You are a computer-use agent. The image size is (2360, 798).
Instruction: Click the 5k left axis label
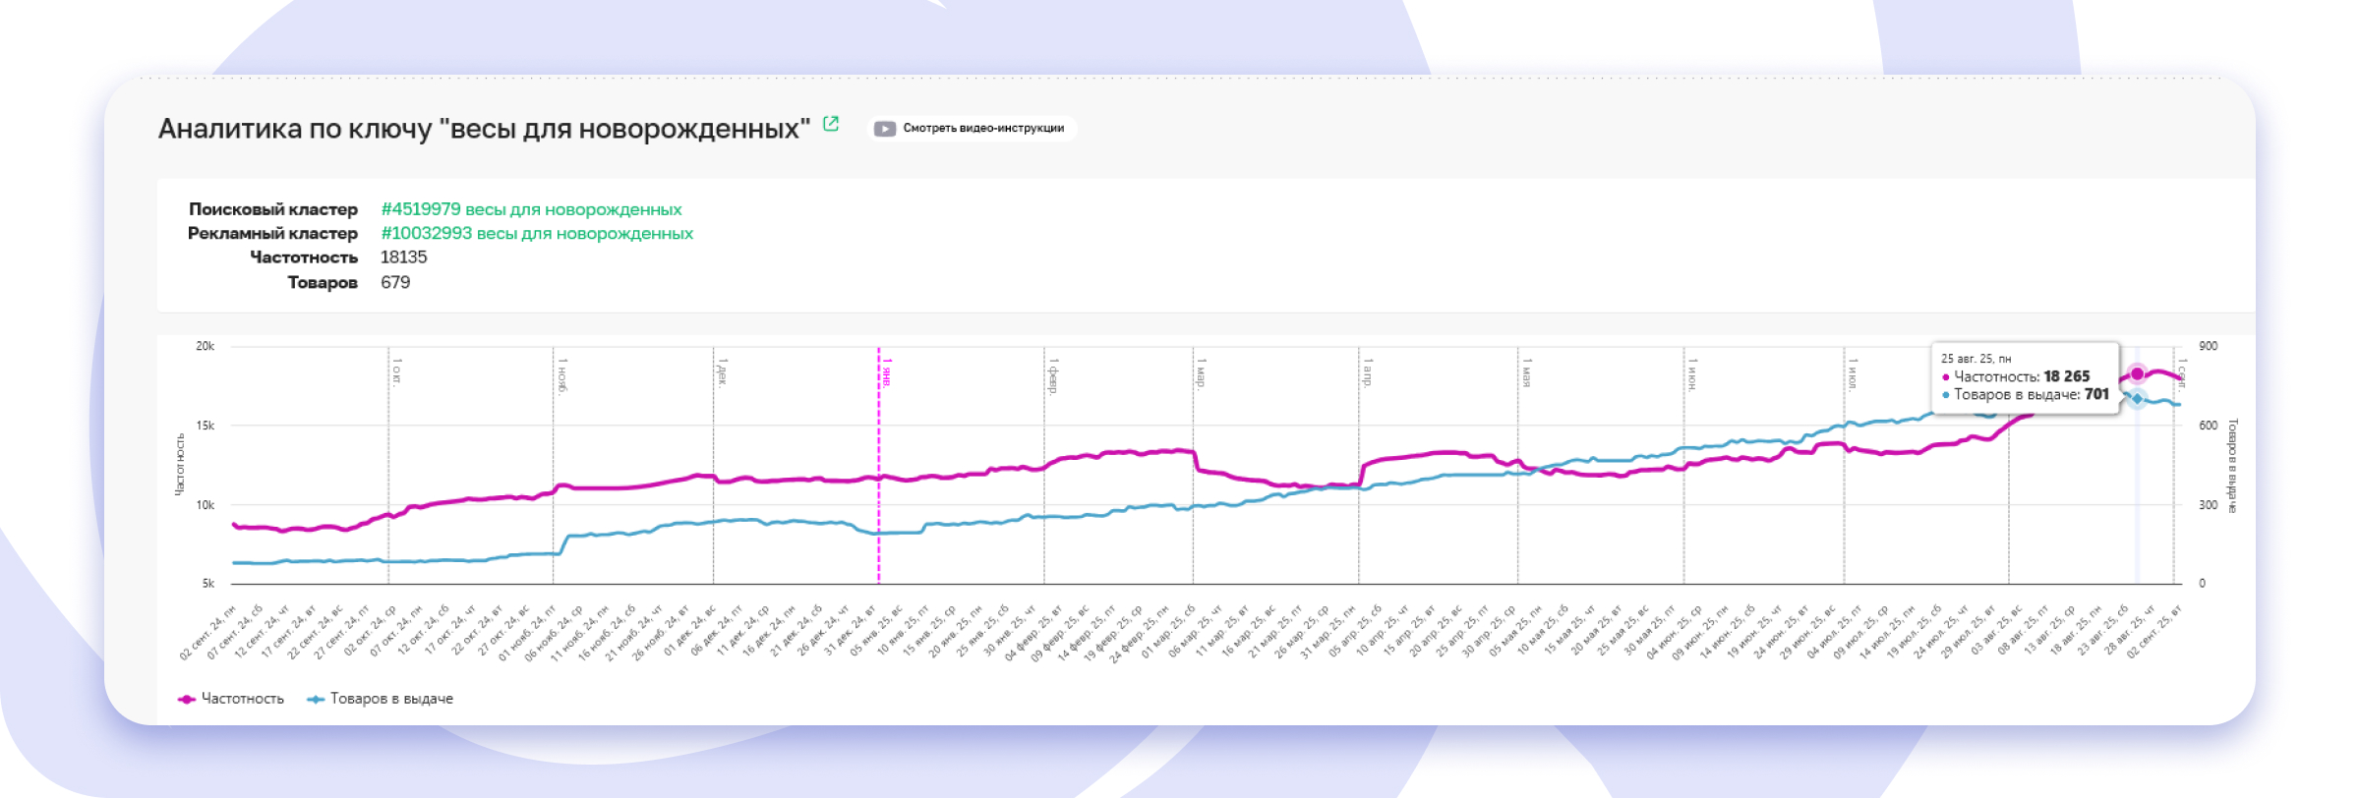207,584
